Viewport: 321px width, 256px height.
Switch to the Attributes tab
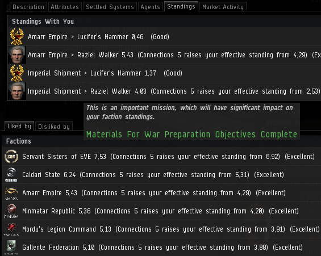coord(65,7)
